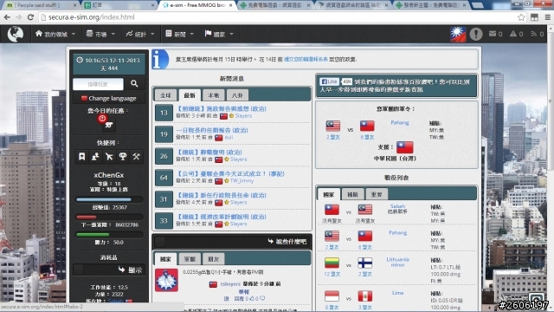Click the Taiwan flag in top navbar

tap(458, 35)
